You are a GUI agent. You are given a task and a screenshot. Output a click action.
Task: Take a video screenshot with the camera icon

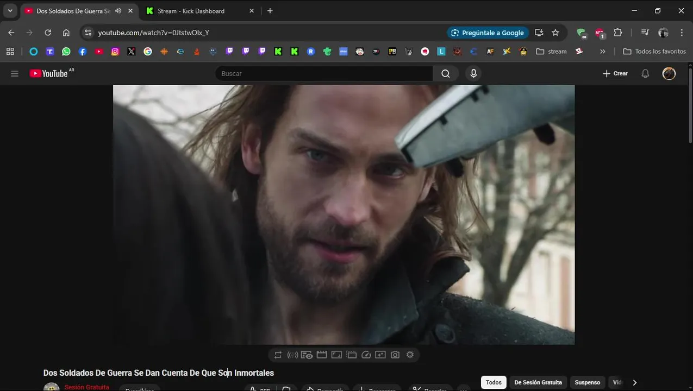pos(395,355)
